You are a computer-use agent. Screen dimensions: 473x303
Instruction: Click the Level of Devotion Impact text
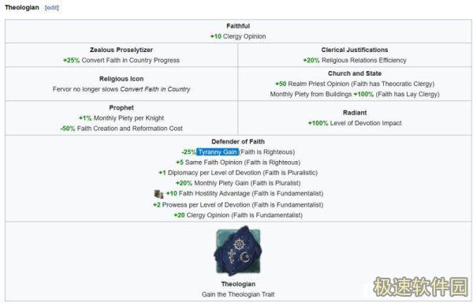366,123
